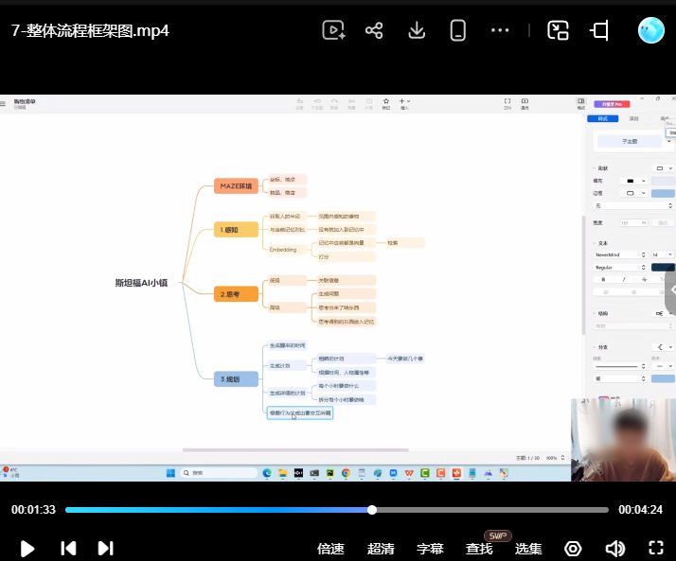Viewport: 676px width, 561px height.
Task: Play the video
Action: point(27,549)
